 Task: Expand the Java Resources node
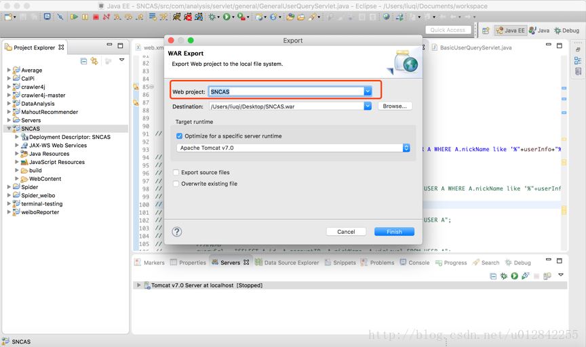pyautogui.click(x=17, y=154)
